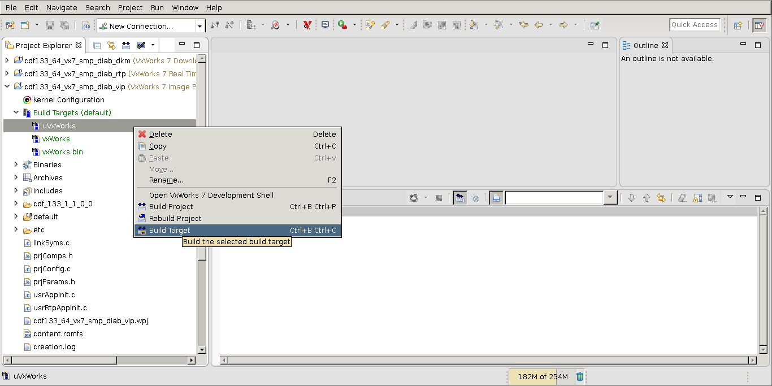Click the Quick Access search field
This screenshot has height=386, width=772.
pos(695,25)
